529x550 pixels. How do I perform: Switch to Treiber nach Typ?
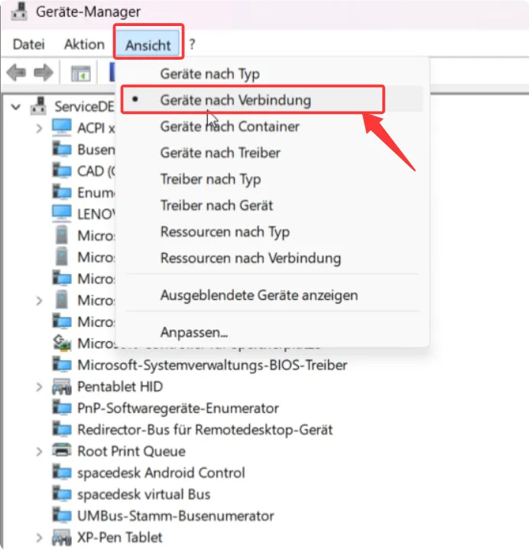[x=210, y=179]
